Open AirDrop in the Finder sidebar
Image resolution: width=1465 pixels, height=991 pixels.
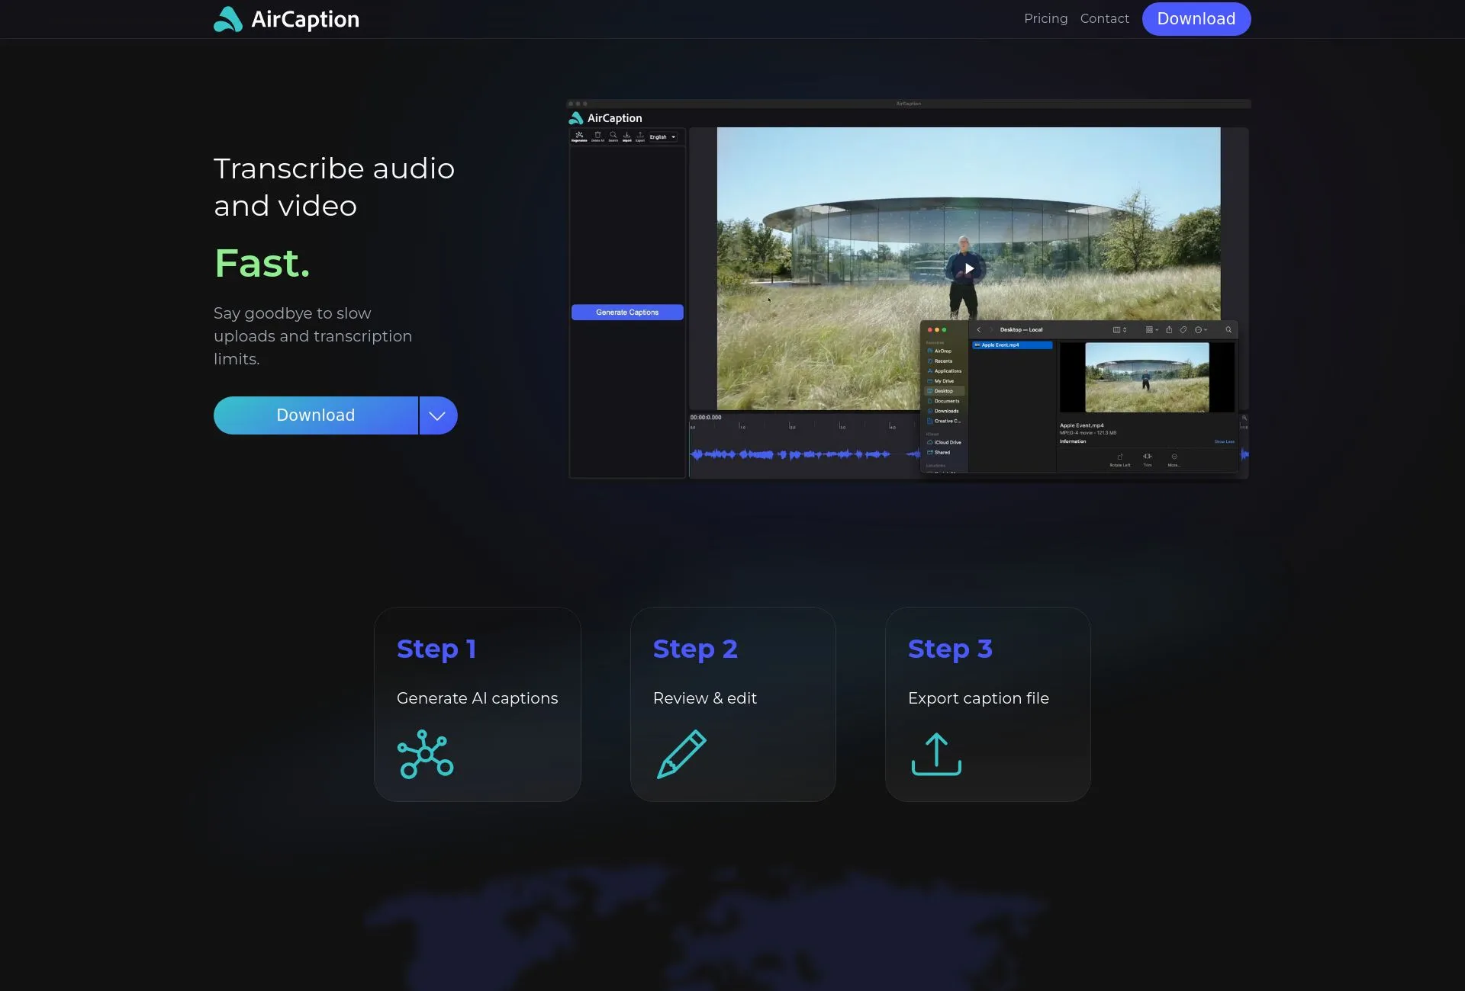click(x=940, y=351)
